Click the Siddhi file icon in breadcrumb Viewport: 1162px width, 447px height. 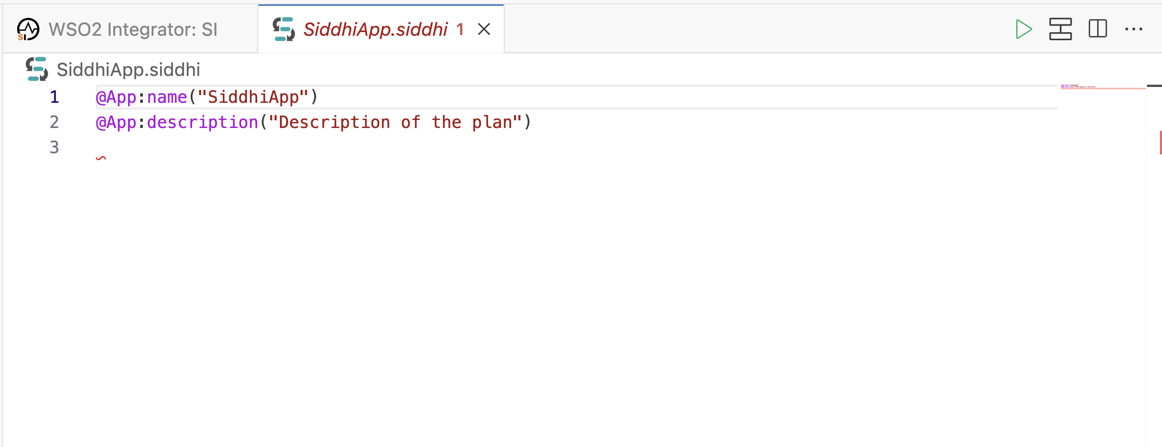point(37,69)
